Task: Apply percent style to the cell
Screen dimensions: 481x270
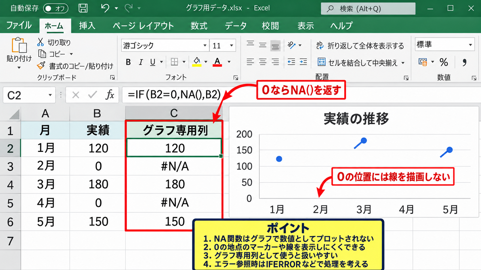Action: point(444,62)
